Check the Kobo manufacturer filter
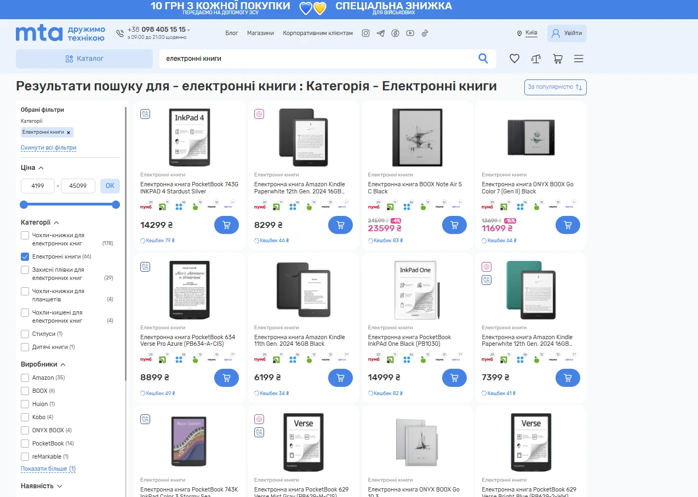Screen dimensions: 698x497 [x=25, y=417]
